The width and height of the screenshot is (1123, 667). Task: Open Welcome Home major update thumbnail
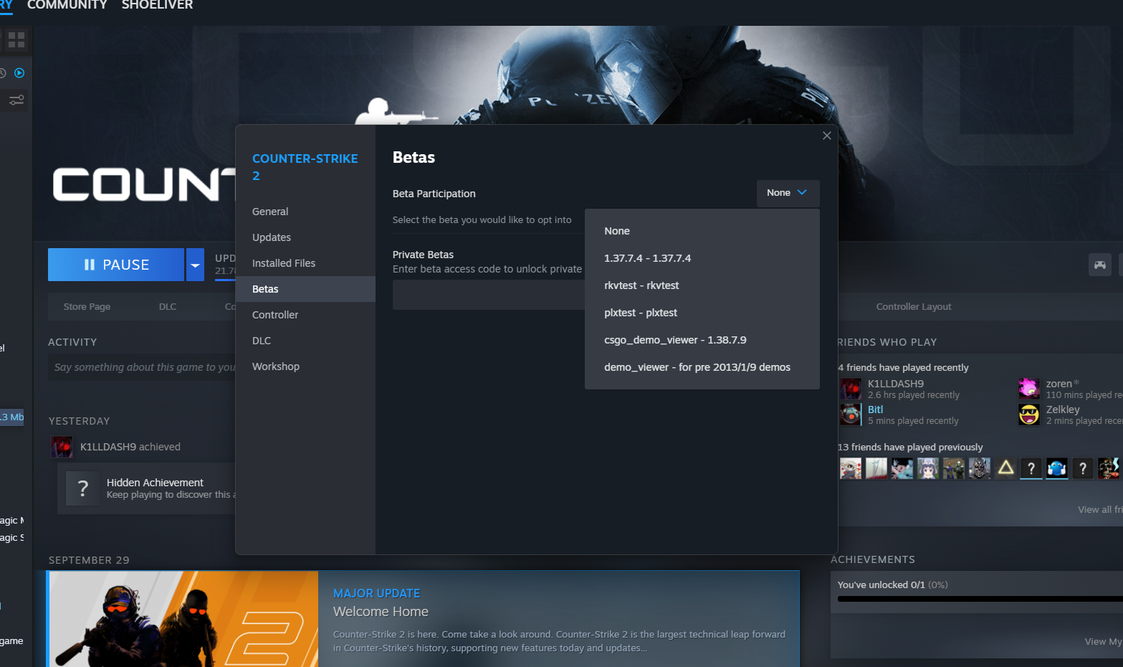[183, 619]
